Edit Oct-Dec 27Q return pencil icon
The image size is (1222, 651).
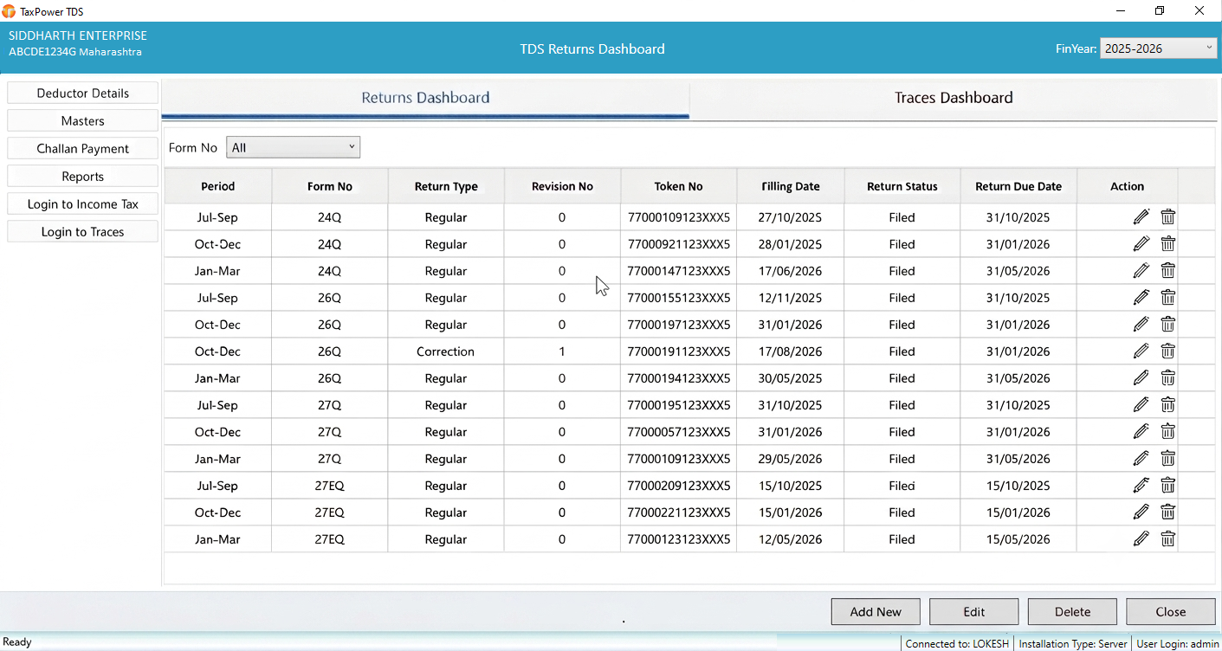pyautogui.click(x=1141, y=432)
